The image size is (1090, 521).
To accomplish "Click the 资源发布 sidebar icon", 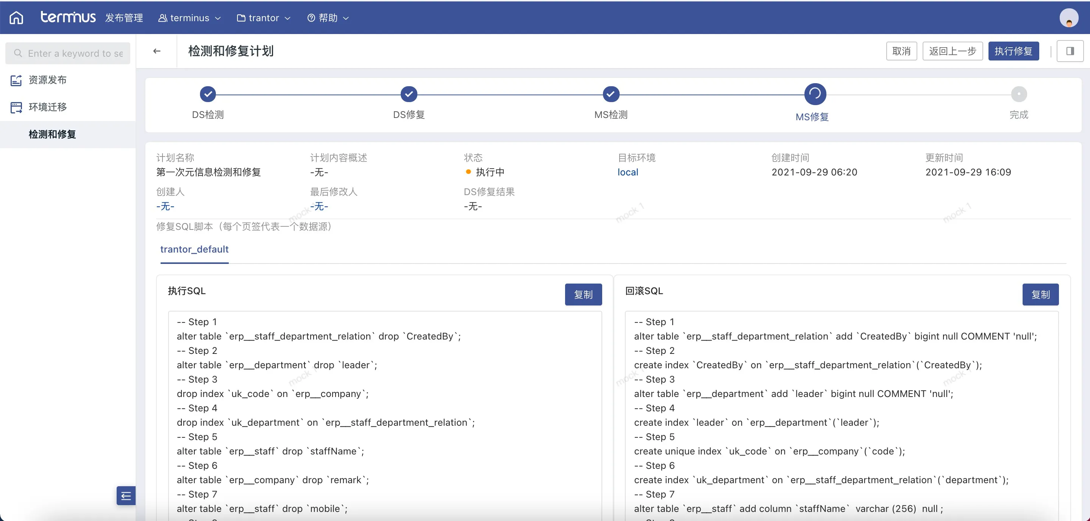I will (16, 80).
